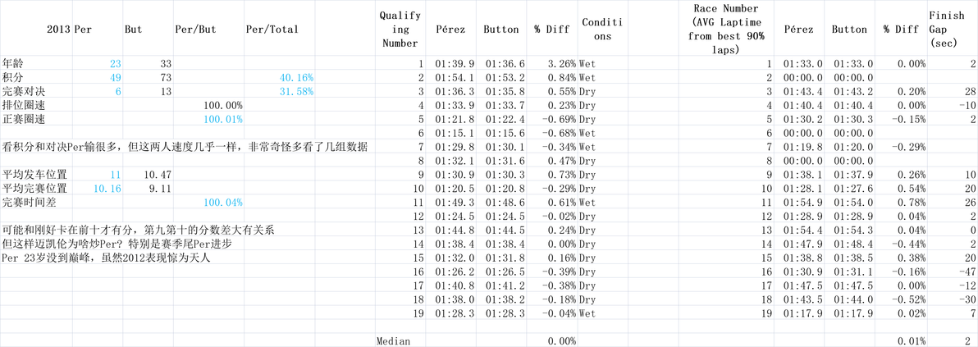Select the Median label cell
The height and width of the screenshot is (347, 978).
tap(400, 341)
